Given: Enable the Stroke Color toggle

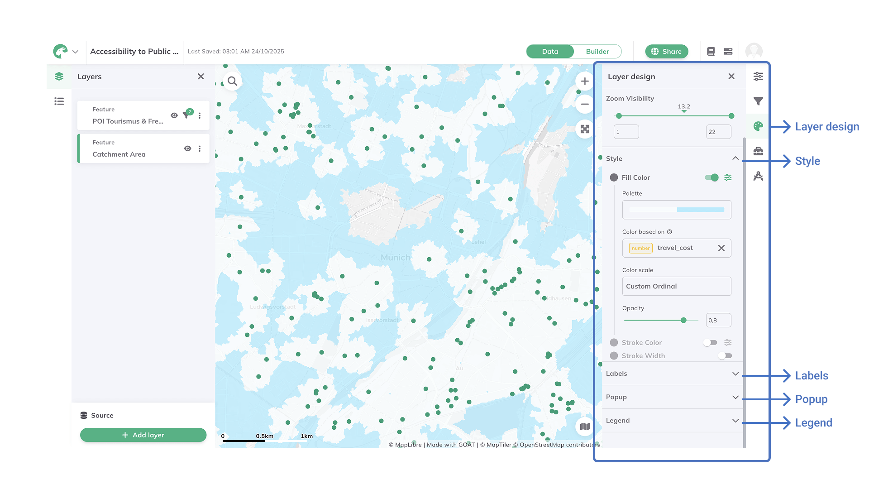Looking at the screenshot, I should (710, 343).
